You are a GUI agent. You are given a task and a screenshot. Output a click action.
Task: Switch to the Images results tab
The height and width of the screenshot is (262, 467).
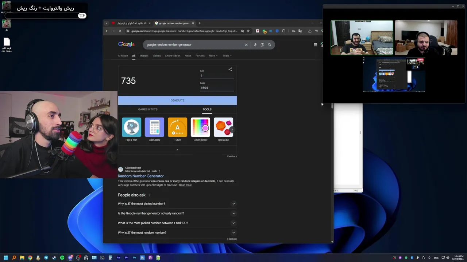[144, 56]
